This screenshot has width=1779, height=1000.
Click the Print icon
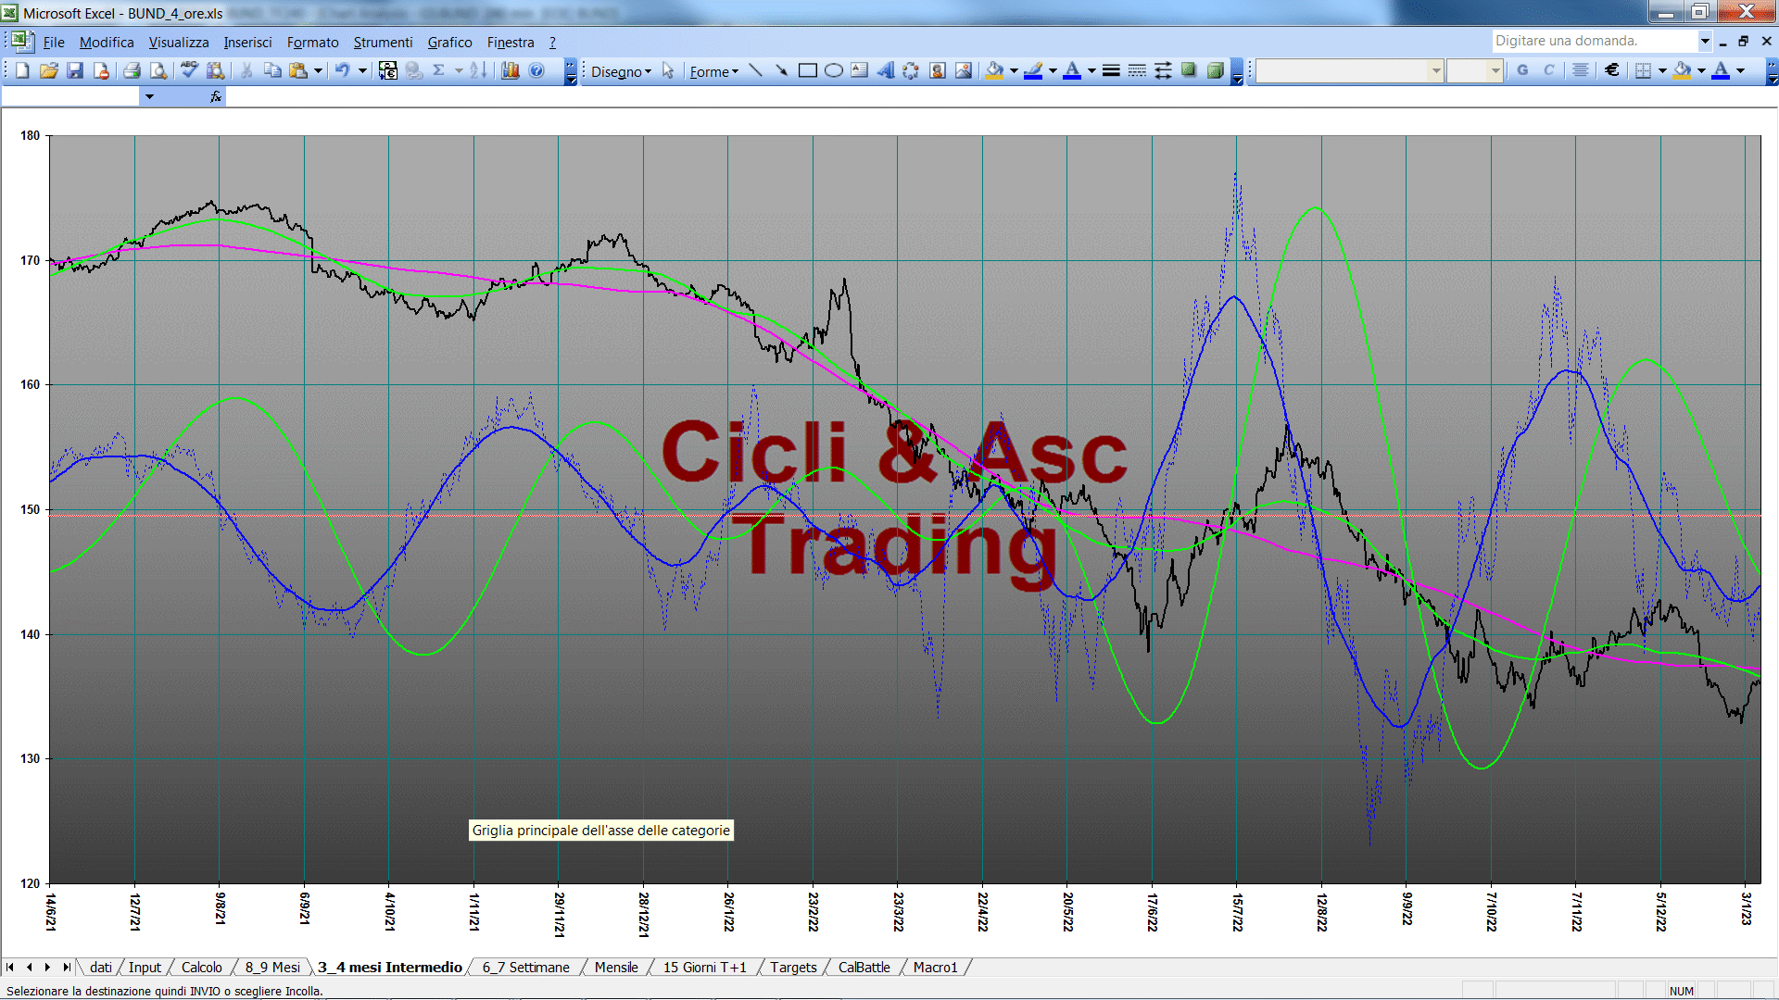pyautogui.click(x=132, y=70)
